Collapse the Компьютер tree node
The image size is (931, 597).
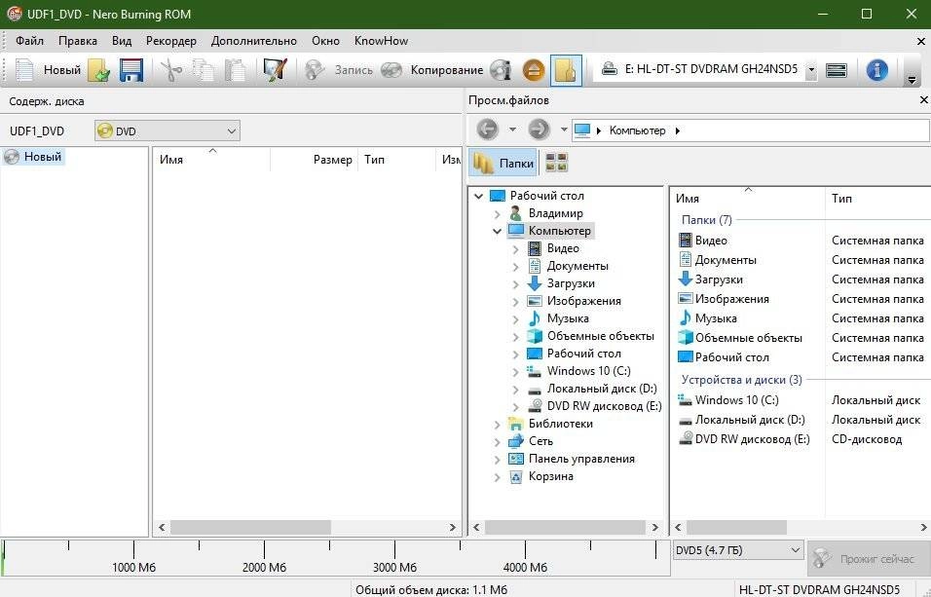(x=497, y=231)
